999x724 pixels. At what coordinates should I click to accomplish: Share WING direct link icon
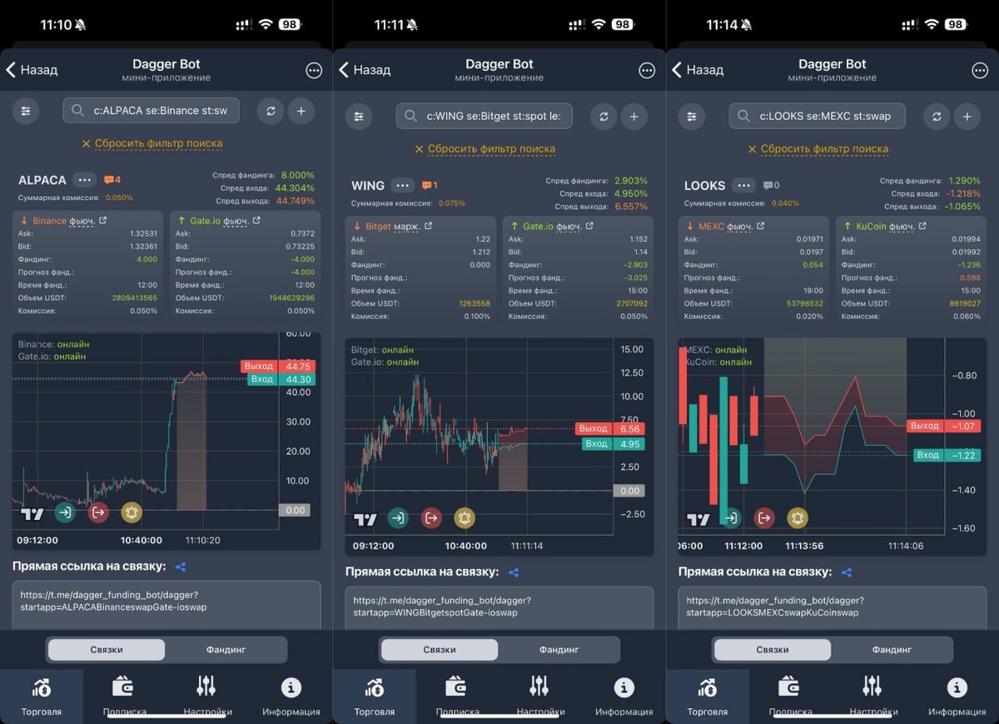pyautogui.click(x=514, y=572)
